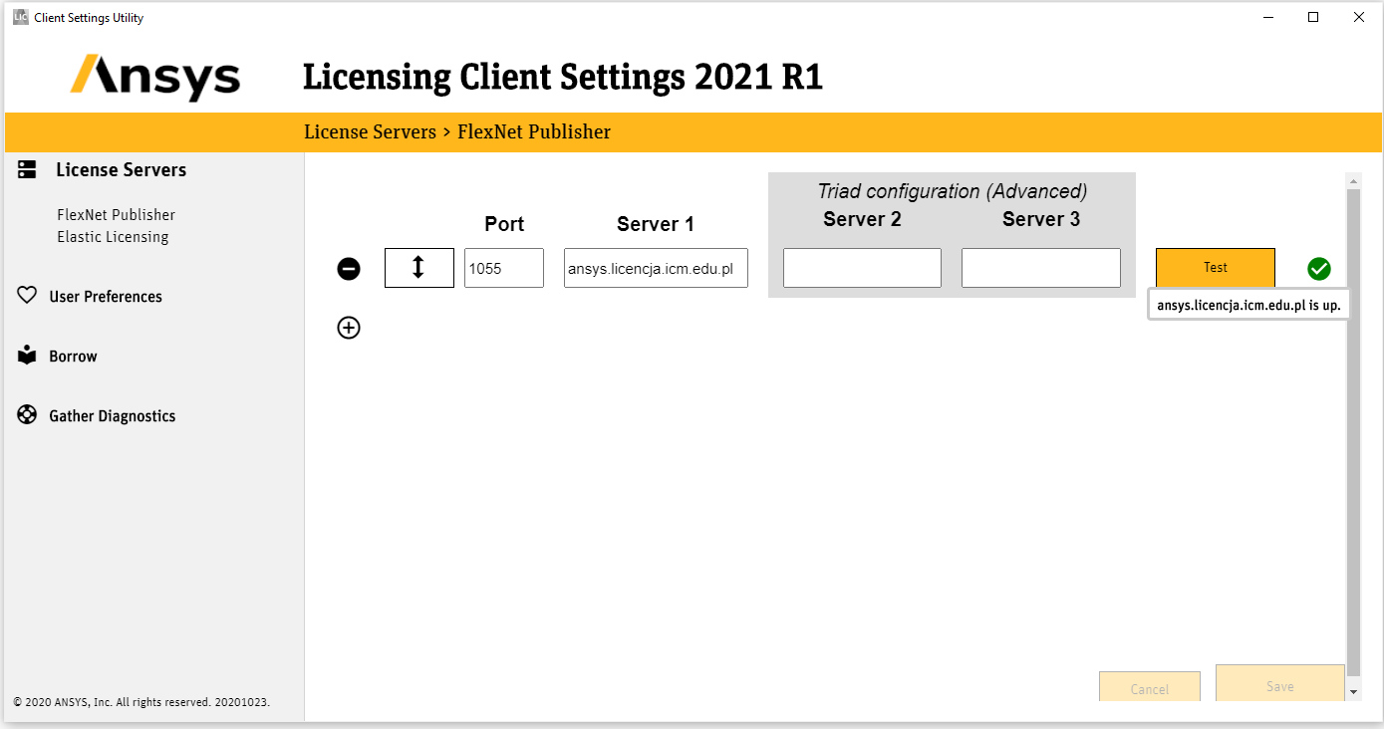
Task: Click the vertical scrollbar down arrow
Action: coord(1353,691)
